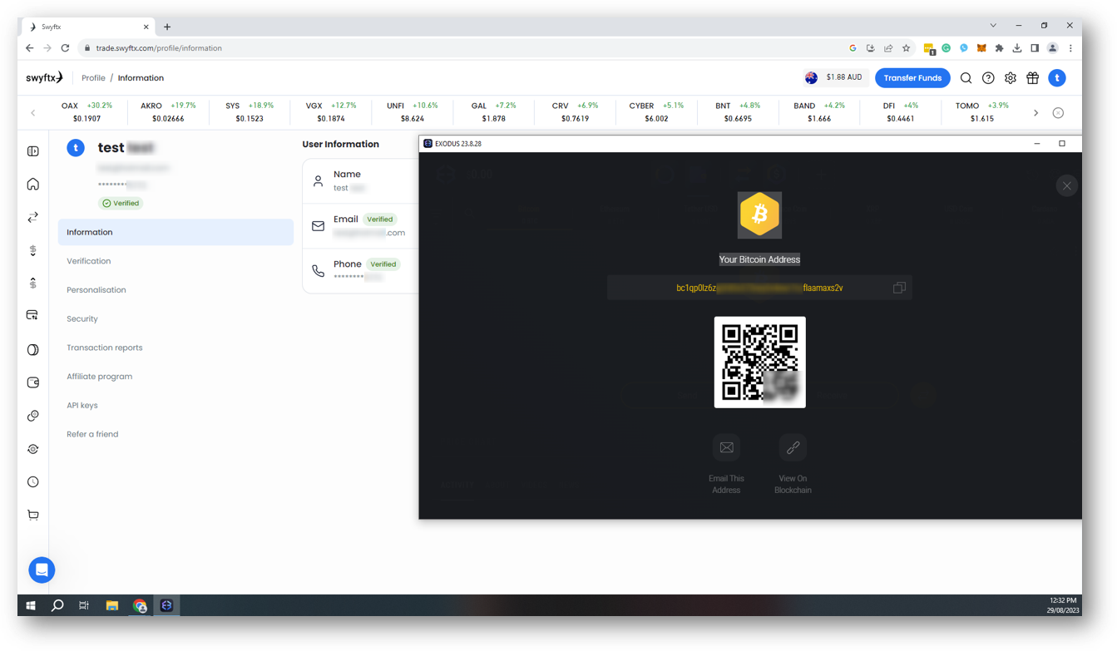Click View On Blockchain link icon
1117x651 pixels.
[x=793, y=447]
